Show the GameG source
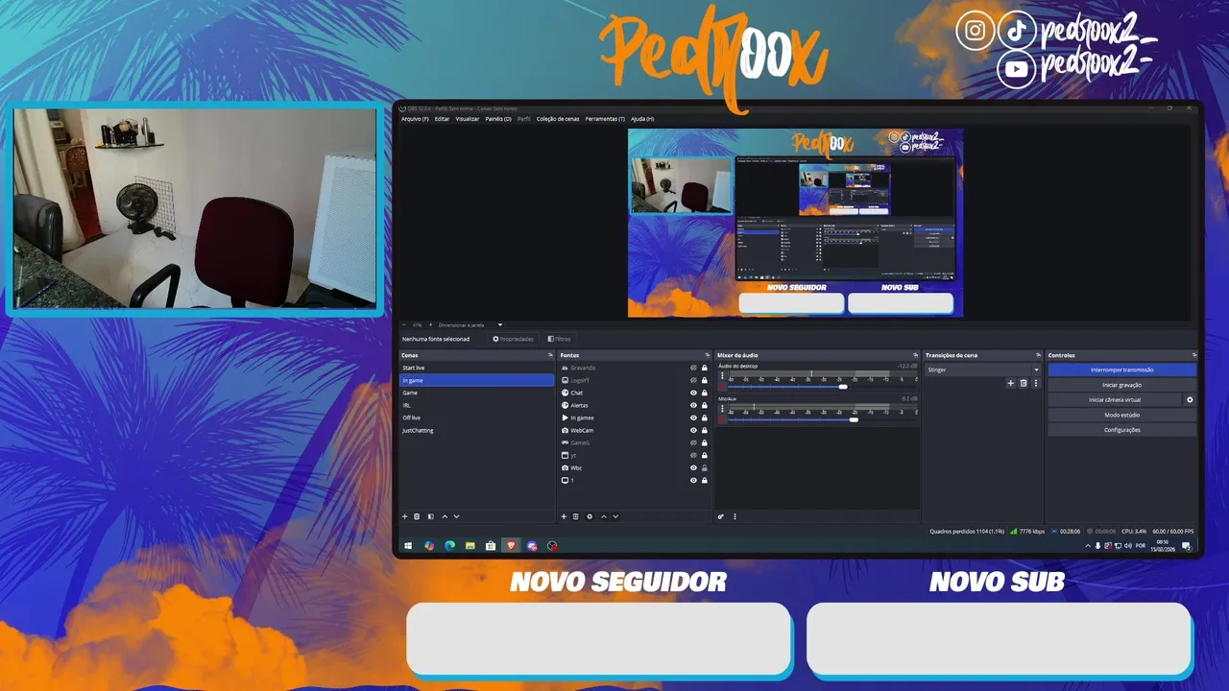The width and height of the screenshot is (1229, 691). [x=693, y=442]
